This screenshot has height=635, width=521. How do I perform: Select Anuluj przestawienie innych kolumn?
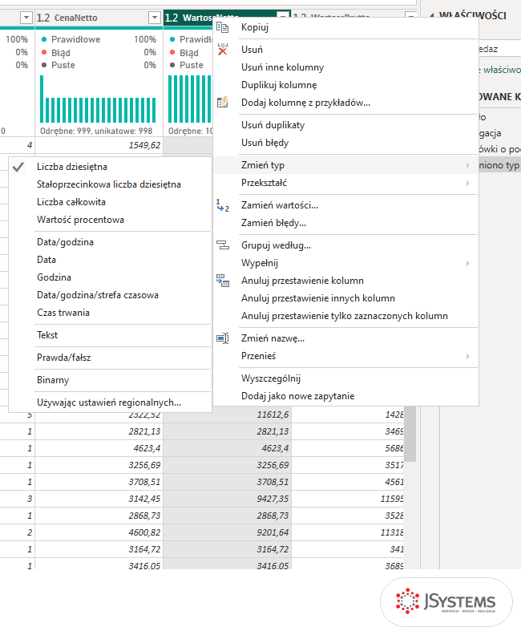point(345,298)
